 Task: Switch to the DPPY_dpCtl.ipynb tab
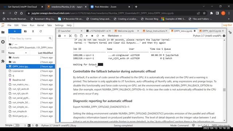pos(212,31)
